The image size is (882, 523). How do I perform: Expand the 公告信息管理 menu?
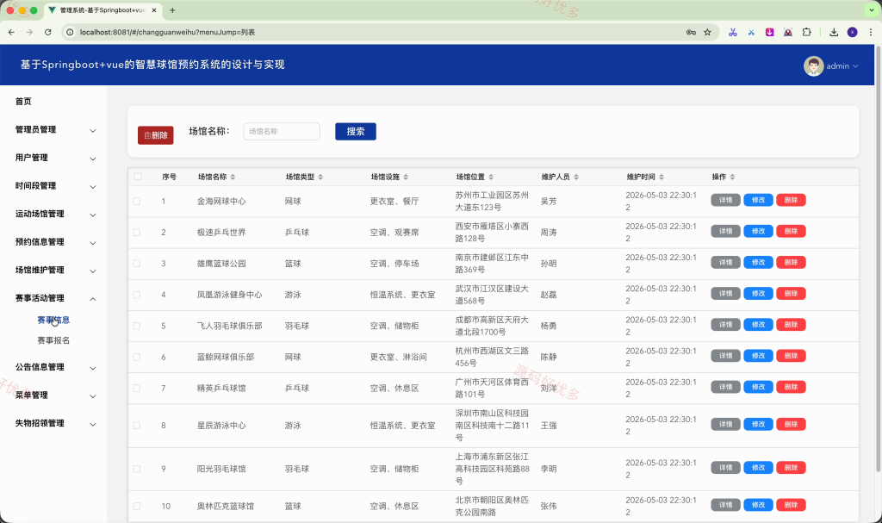(x=54, y=368)
